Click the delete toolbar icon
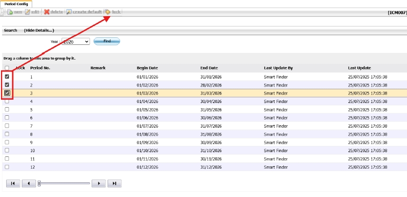Image resolution: width=407 pixels, height=197 pixels. 47,11
